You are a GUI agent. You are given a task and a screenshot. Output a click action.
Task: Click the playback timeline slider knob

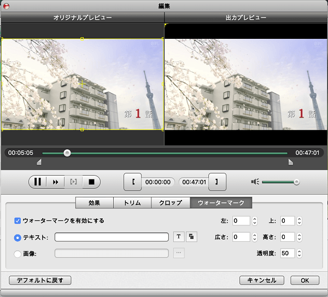point(67,153)
